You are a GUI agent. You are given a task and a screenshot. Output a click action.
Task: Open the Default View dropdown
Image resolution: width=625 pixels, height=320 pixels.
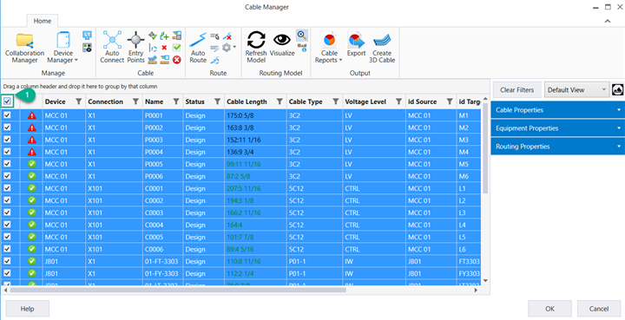576,90
